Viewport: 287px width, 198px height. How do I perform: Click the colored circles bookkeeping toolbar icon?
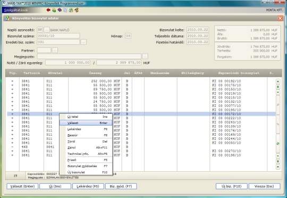71,10
